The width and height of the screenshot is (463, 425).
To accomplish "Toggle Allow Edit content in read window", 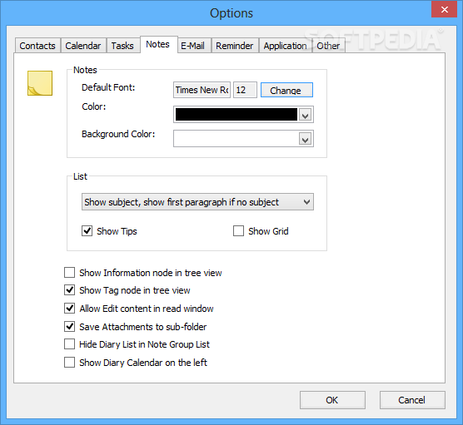I will 69,309.
